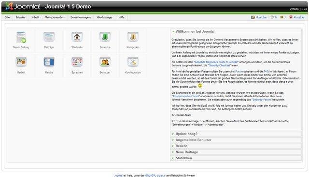This screenshot has height=178, width=309.
Task: Open the Benutzer user manager icon
Action: [x=105, y=65]
